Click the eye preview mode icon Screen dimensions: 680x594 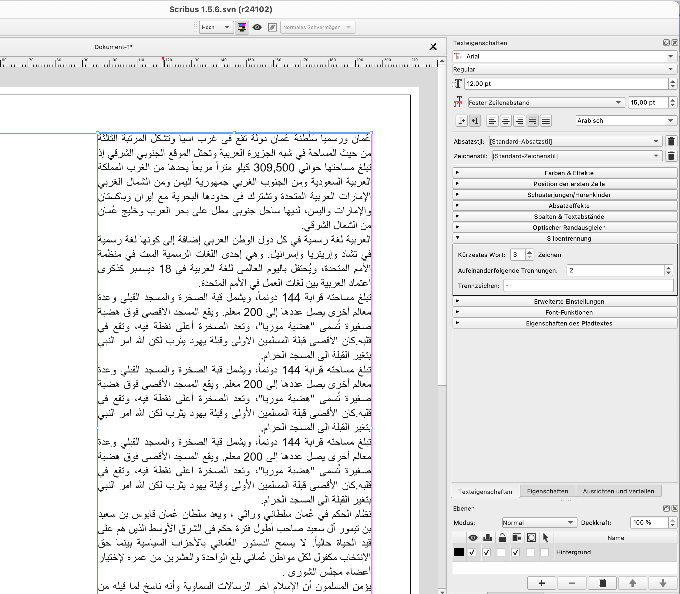(x=257, y=27)
